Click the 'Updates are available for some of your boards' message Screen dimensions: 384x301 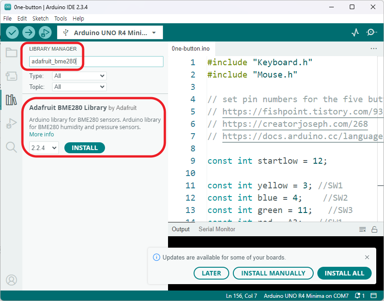click(x=224, y=258)
